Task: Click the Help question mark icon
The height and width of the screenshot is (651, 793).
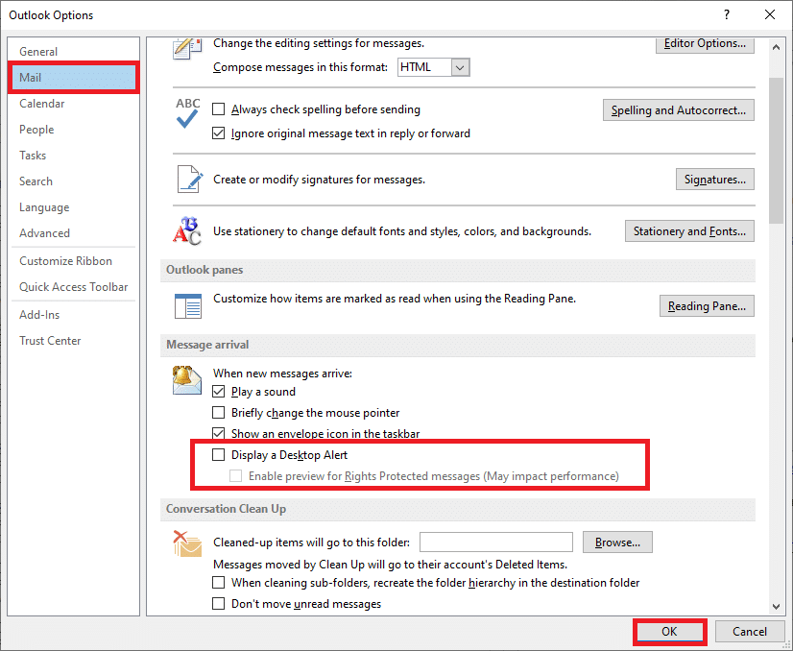Action: click(x=726, y=14)
